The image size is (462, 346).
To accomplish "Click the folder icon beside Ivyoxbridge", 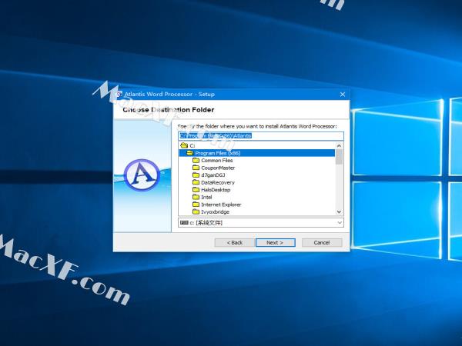I will point(196,211).
